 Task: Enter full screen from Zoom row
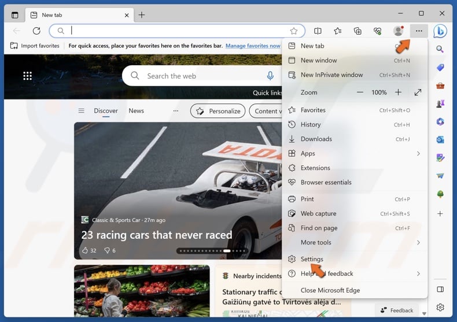pyautogui.click(x=418, y=92)
